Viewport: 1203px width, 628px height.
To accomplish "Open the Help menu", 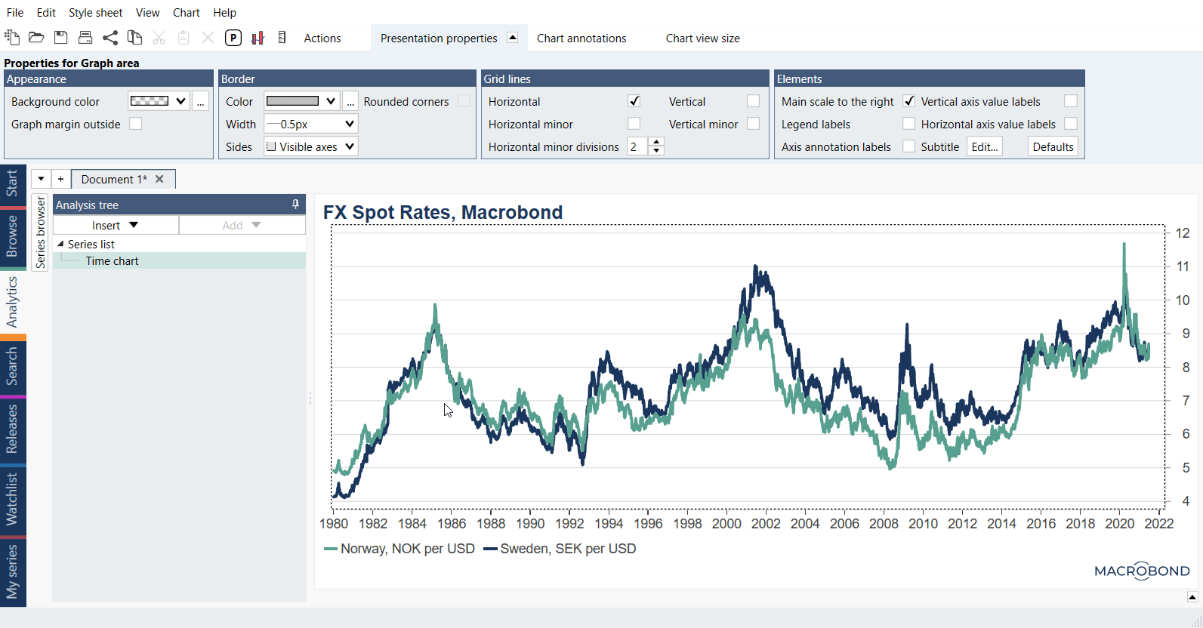I will (224, 13).
